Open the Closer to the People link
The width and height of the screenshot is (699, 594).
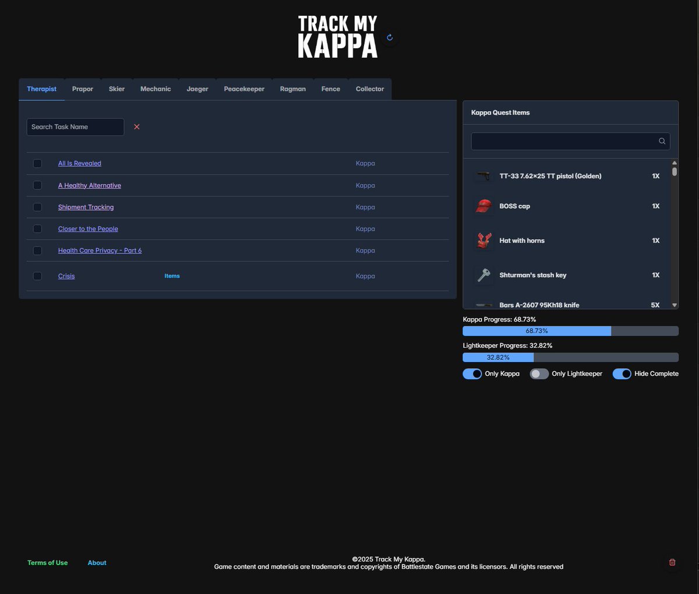tap(88, 229)
